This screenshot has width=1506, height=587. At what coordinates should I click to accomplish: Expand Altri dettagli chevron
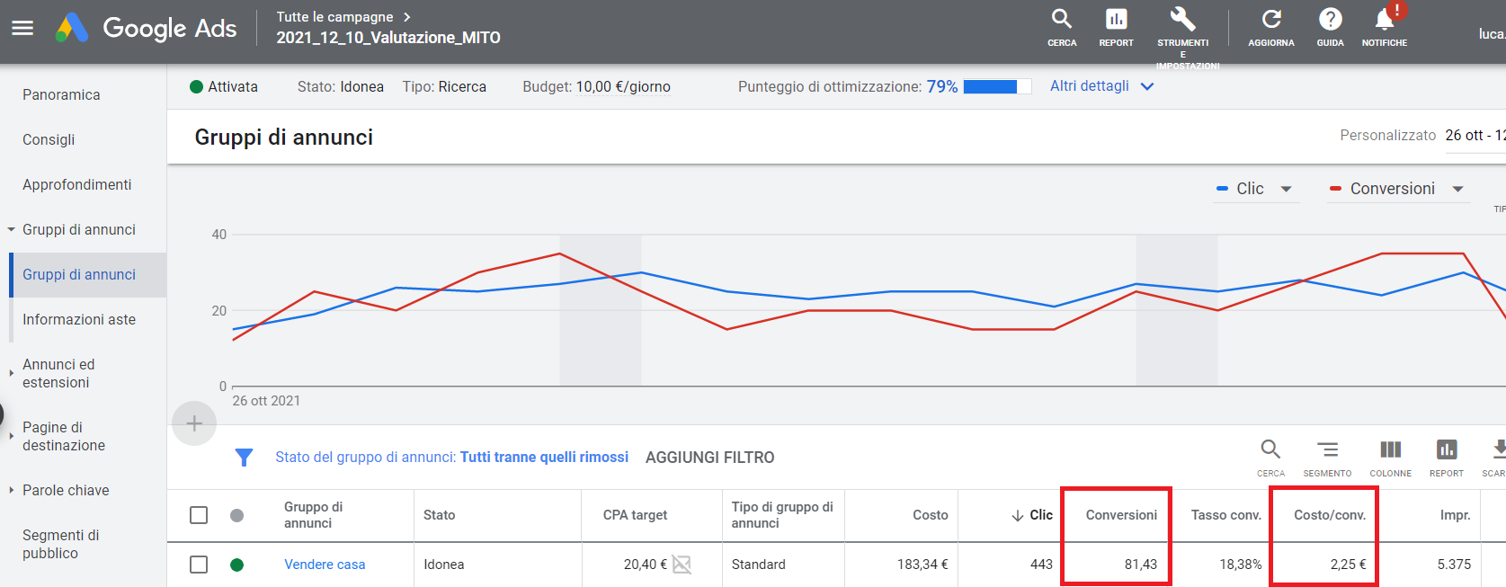click(1147, 86)
